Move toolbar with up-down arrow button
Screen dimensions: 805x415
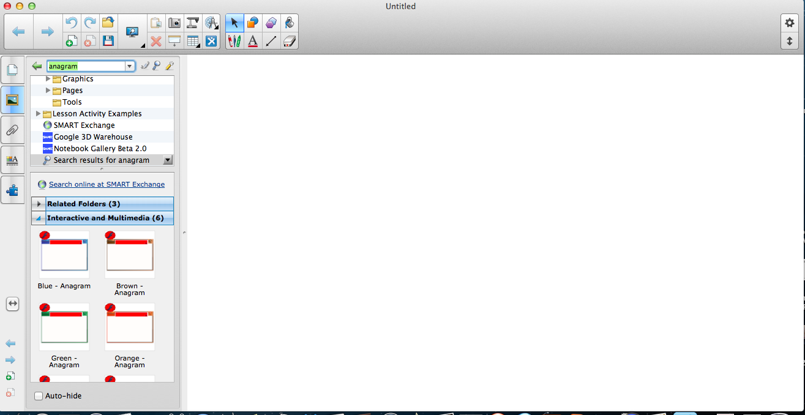click(789, 41)
